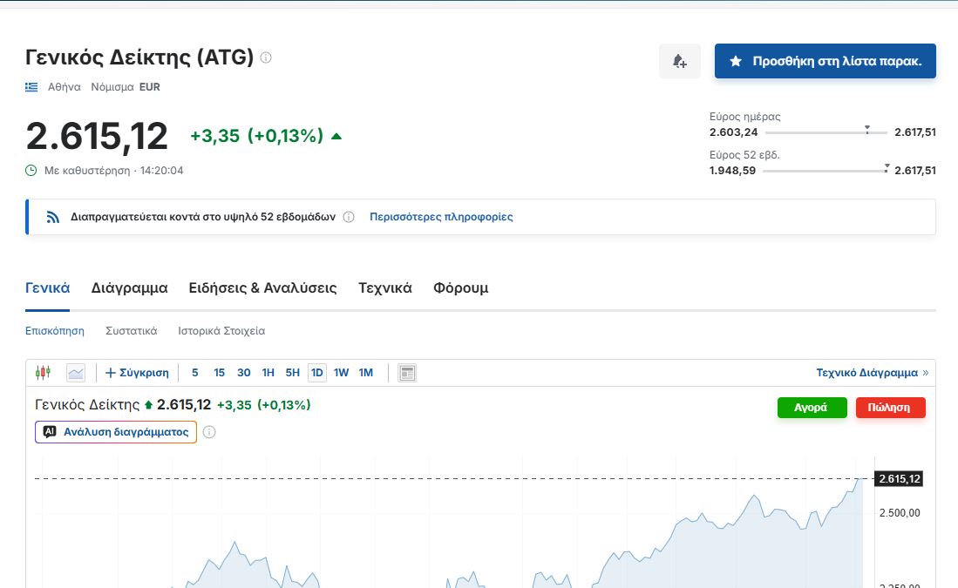958x588 pixels.
Task: Create an alert with the bell icon
Action: click(x=679, y=61)
